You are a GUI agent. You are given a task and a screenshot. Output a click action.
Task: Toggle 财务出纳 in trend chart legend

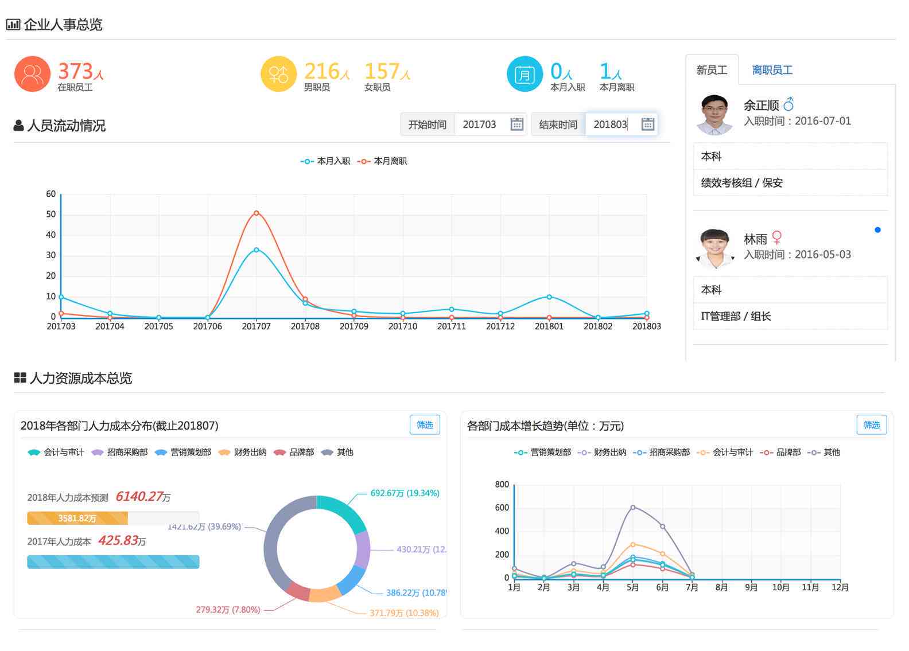tap(602, 453)
